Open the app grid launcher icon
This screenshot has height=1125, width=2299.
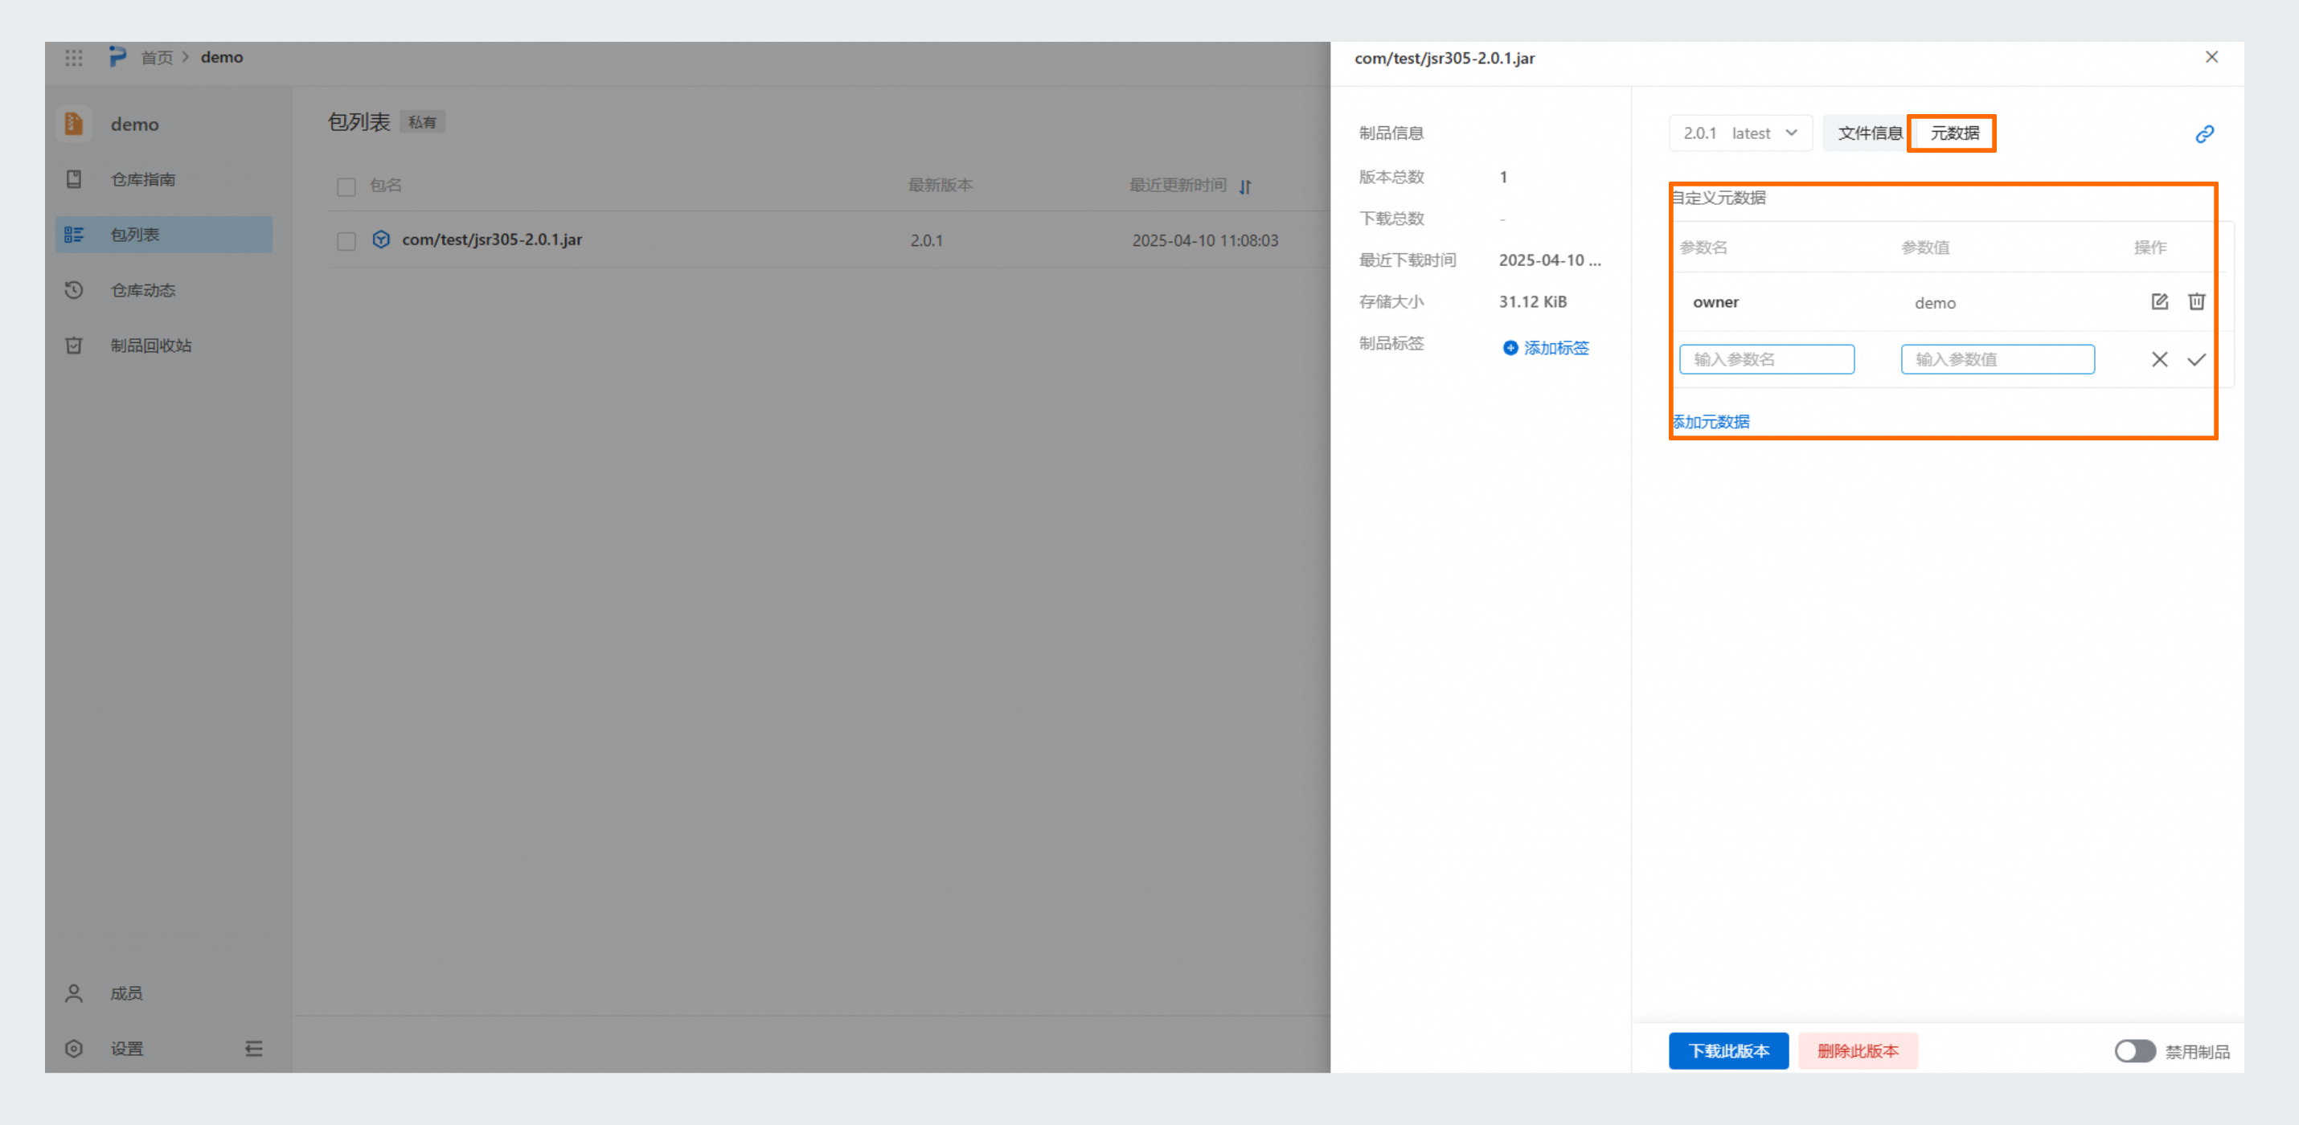click(x=74, y=58)
